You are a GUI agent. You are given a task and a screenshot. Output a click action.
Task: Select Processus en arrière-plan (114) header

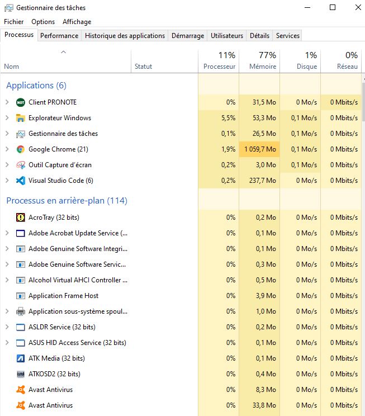[x=67, y=201]
